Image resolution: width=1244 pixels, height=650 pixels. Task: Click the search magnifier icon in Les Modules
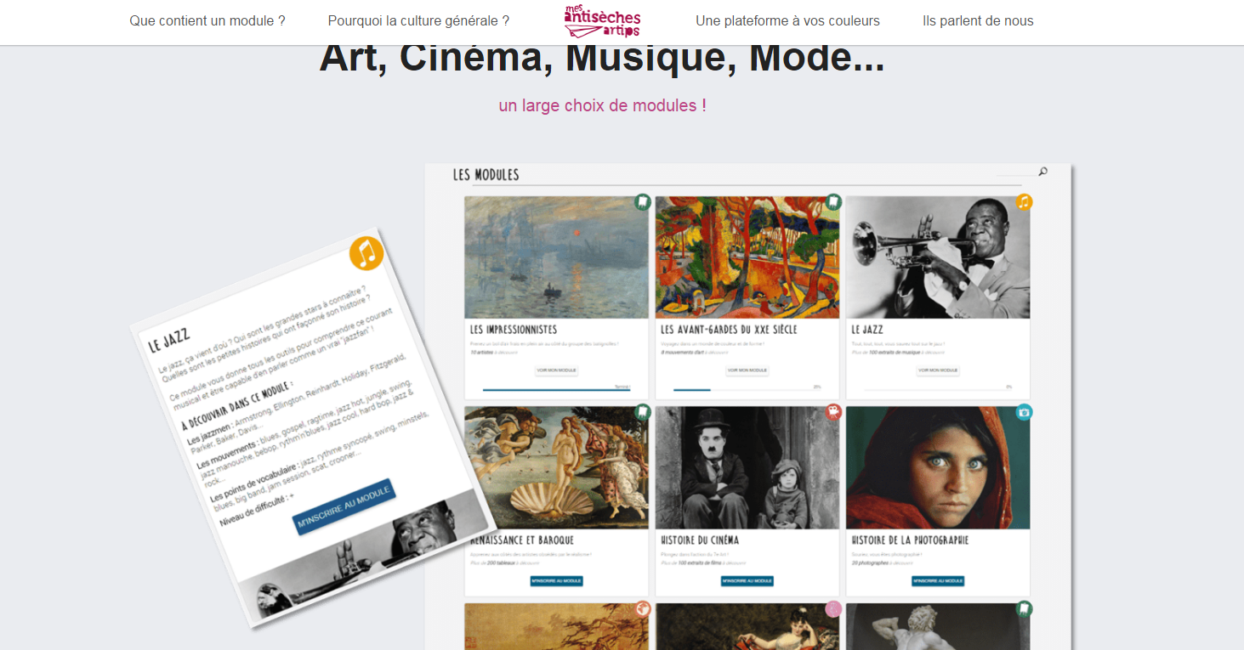click(1043, 172)
